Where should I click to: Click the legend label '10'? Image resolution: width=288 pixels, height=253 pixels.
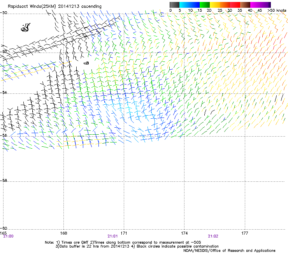coord(190,11)
